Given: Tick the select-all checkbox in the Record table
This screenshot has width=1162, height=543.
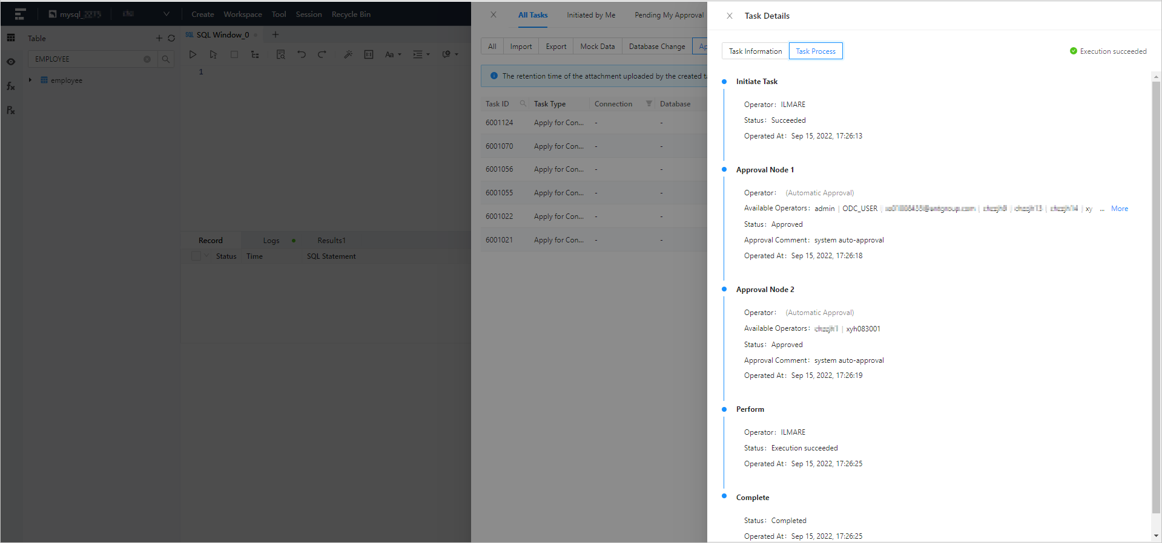Looking at the screenshot, I should pyautogui.click(x=196, y=256).
